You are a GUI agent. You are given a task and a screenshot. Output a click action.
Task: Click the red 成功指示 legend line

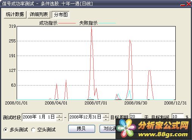click(67, 23)
